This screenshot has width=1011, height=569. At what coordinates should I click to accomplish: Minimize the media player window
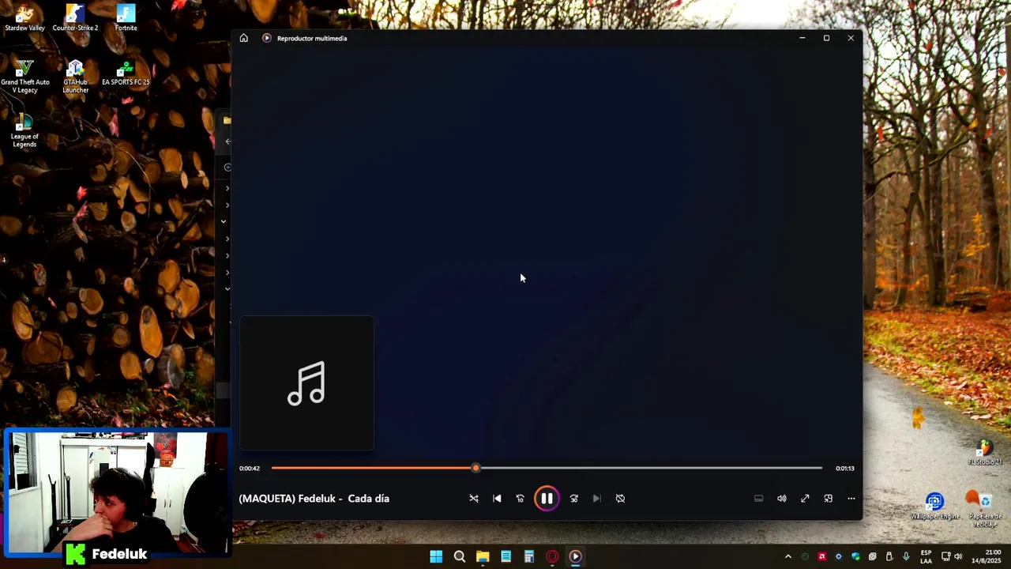[802, 38]
